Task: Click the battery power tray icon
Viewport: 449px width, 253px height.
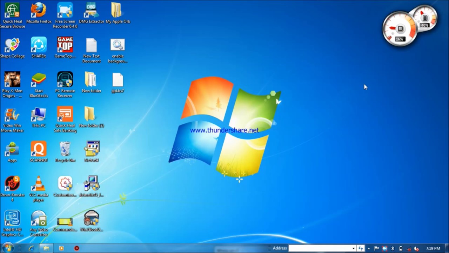Action: click(x=401, y=248)
